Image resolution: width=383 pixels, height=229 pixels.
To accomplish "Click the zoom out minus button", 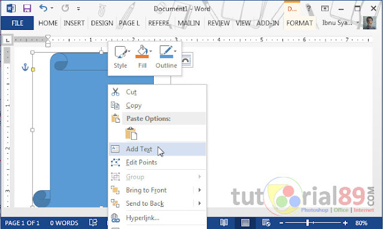I will [x=281, y=223].
